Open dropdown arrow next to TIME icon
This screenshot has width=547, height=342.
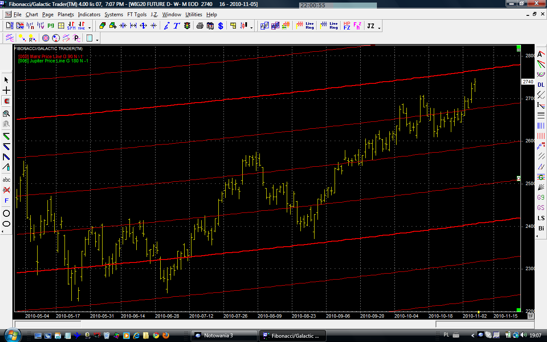pyautogui.click(x=89, y=27)
